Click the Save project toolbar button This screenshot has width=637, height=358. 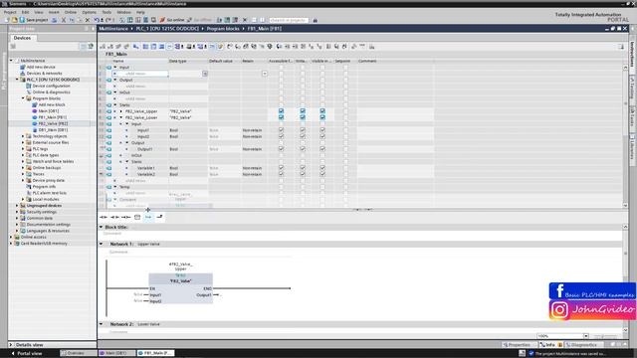(34, 20)
